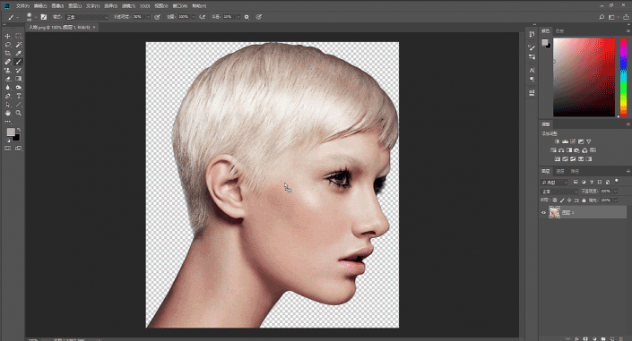
Task: Toggle the brush settings panel button
Action: (44, 17)
